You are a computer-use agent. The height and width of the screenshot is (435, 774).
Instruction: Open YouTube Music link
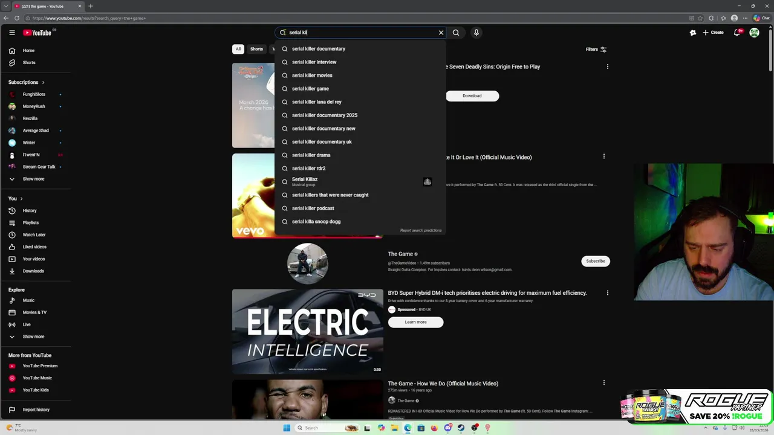point(36,378)
